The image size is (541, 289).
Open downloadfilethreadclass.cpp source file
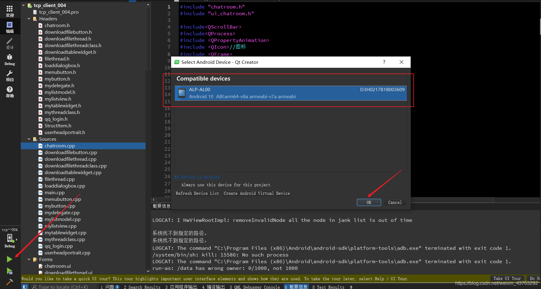[x=76, y=166]
